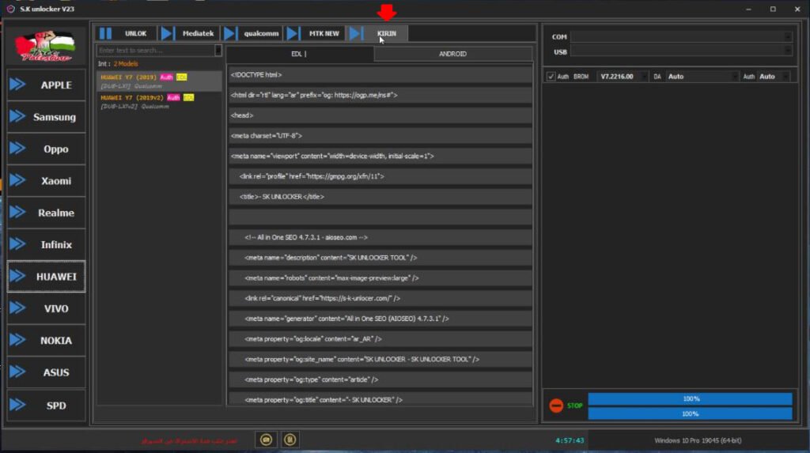Click the arrow icon next to ASUS
810x453 pixels.
pos(17,372)
